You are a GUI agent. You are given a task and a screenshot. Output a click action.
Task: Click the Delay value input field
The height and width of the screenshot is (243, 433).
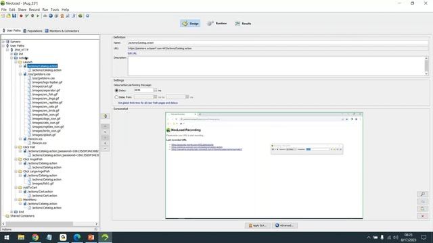pos(143,90)
